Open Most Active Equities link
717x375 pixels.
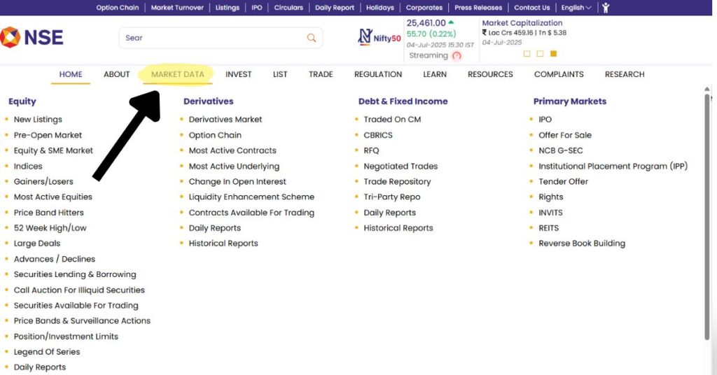click(x=53, y=197)
